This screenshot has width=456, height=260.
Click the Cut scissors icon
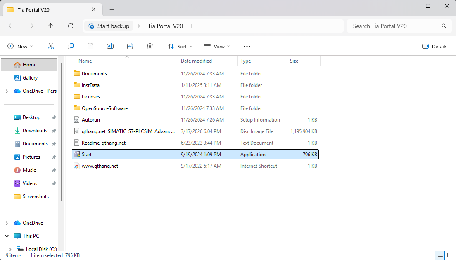coord(51,47)
